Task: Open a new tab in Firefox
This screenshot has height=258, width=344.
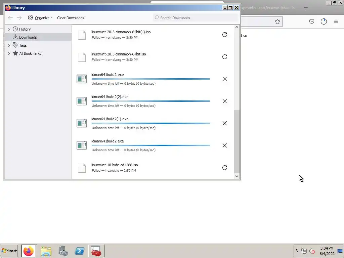Action: coord(306,8)
